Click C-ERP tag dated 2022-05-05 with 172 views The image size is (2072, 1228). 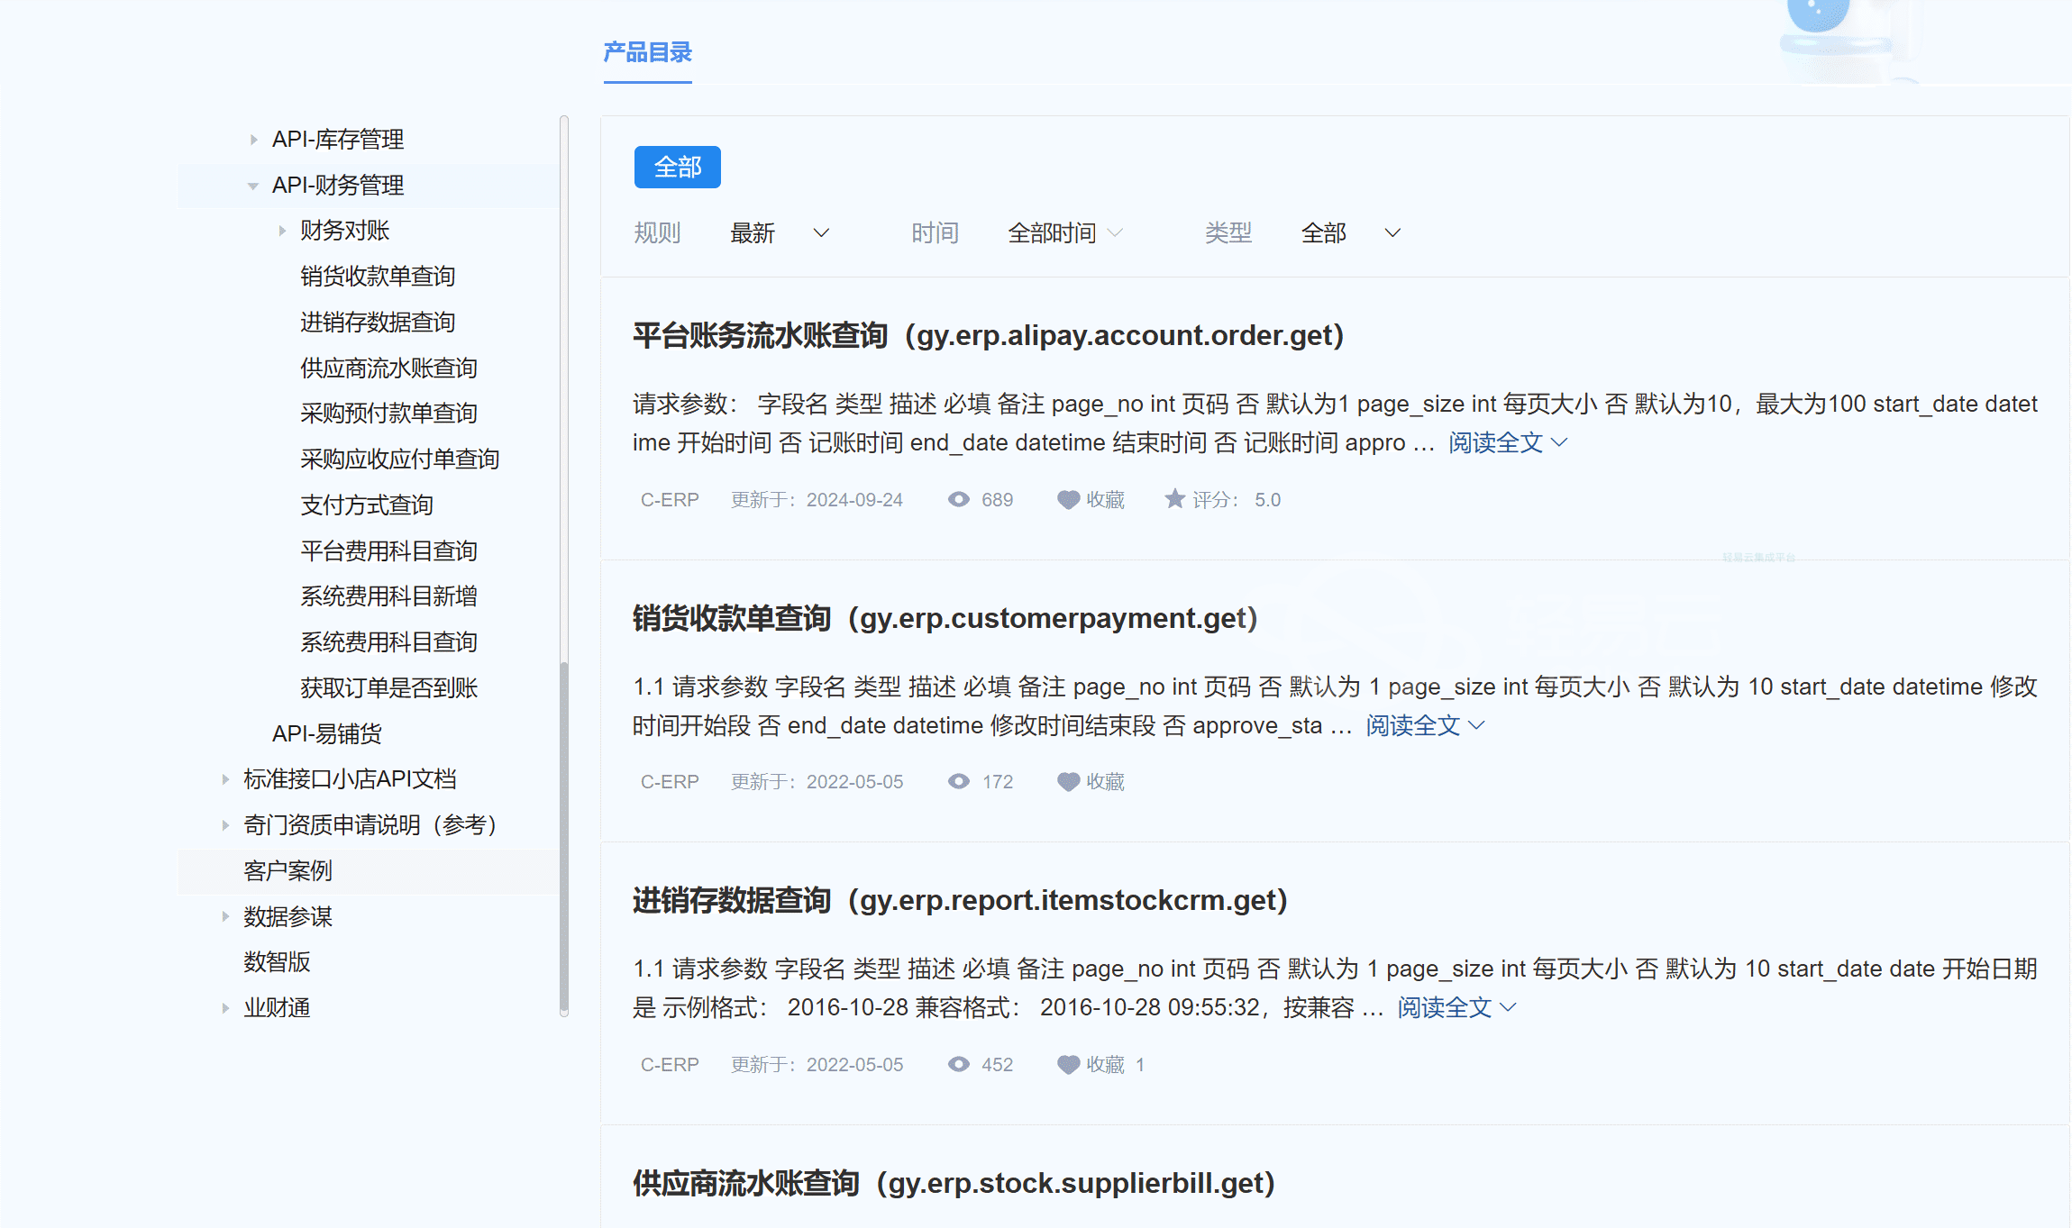tap(670, 782)
